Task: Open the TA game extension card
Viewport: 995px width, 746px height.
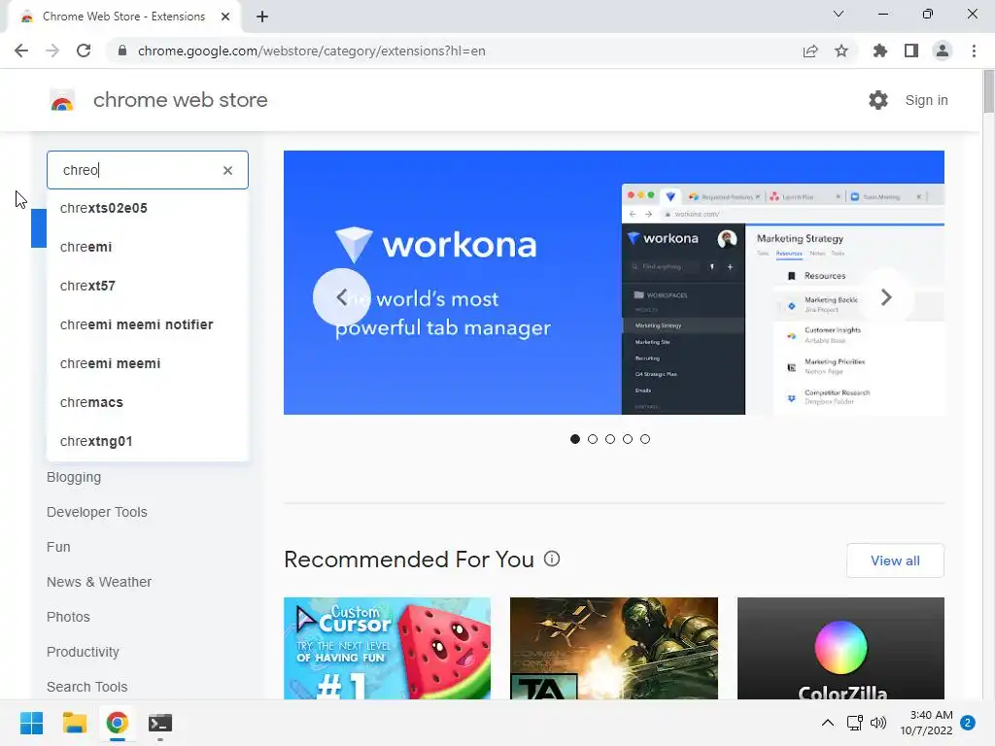Action: [614, 648]
